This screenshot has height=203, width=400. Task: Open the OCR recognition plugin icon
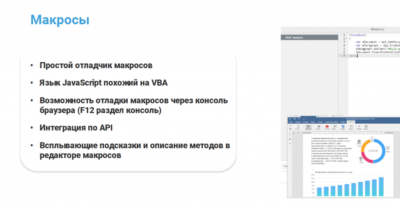tap(335, 126)
